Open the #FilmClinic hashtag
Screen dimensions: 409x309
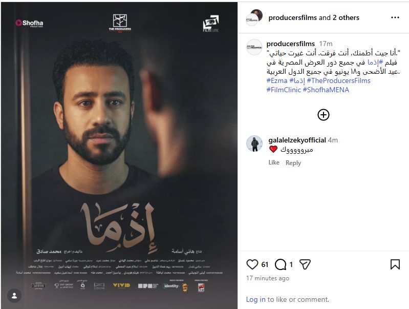click(x=284, y=90)
